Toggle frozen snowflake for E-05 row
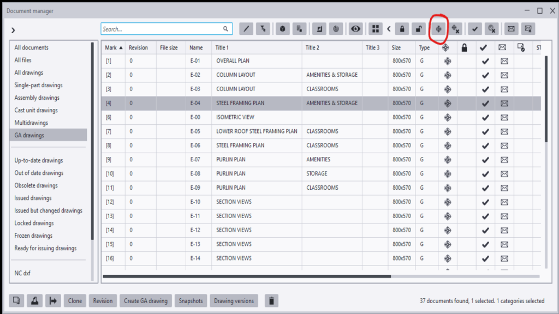 click(x=447, y=131)
